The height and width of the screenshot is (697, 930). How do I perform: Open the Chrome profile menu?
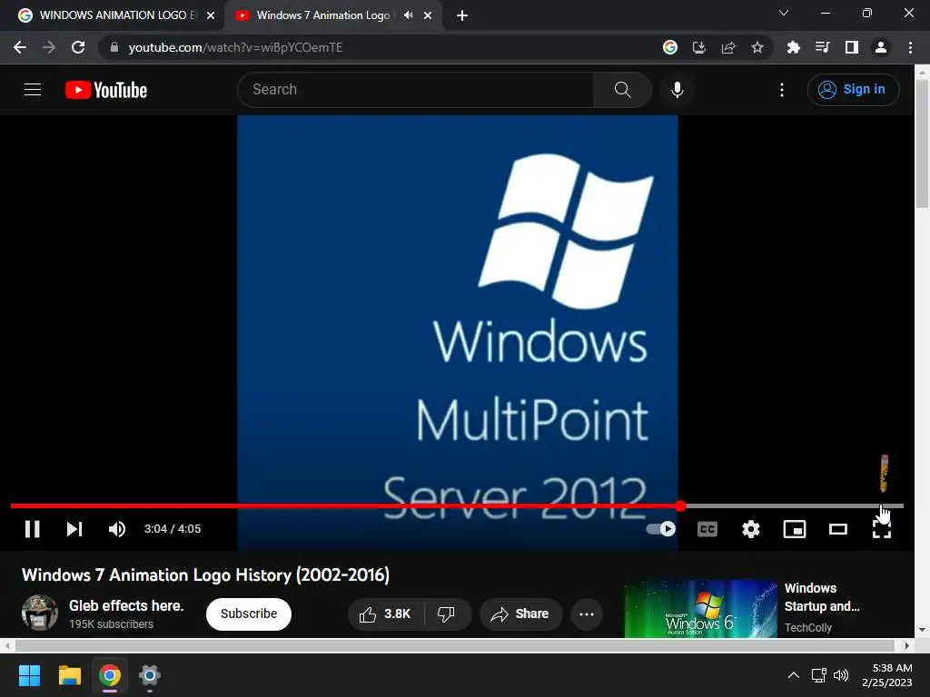[881, 47]
